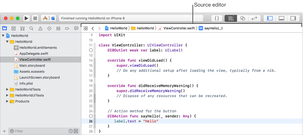This screenshot has height=135, width=303.
Task: Click the "Hello" string literal
Action: coord(150,121)
